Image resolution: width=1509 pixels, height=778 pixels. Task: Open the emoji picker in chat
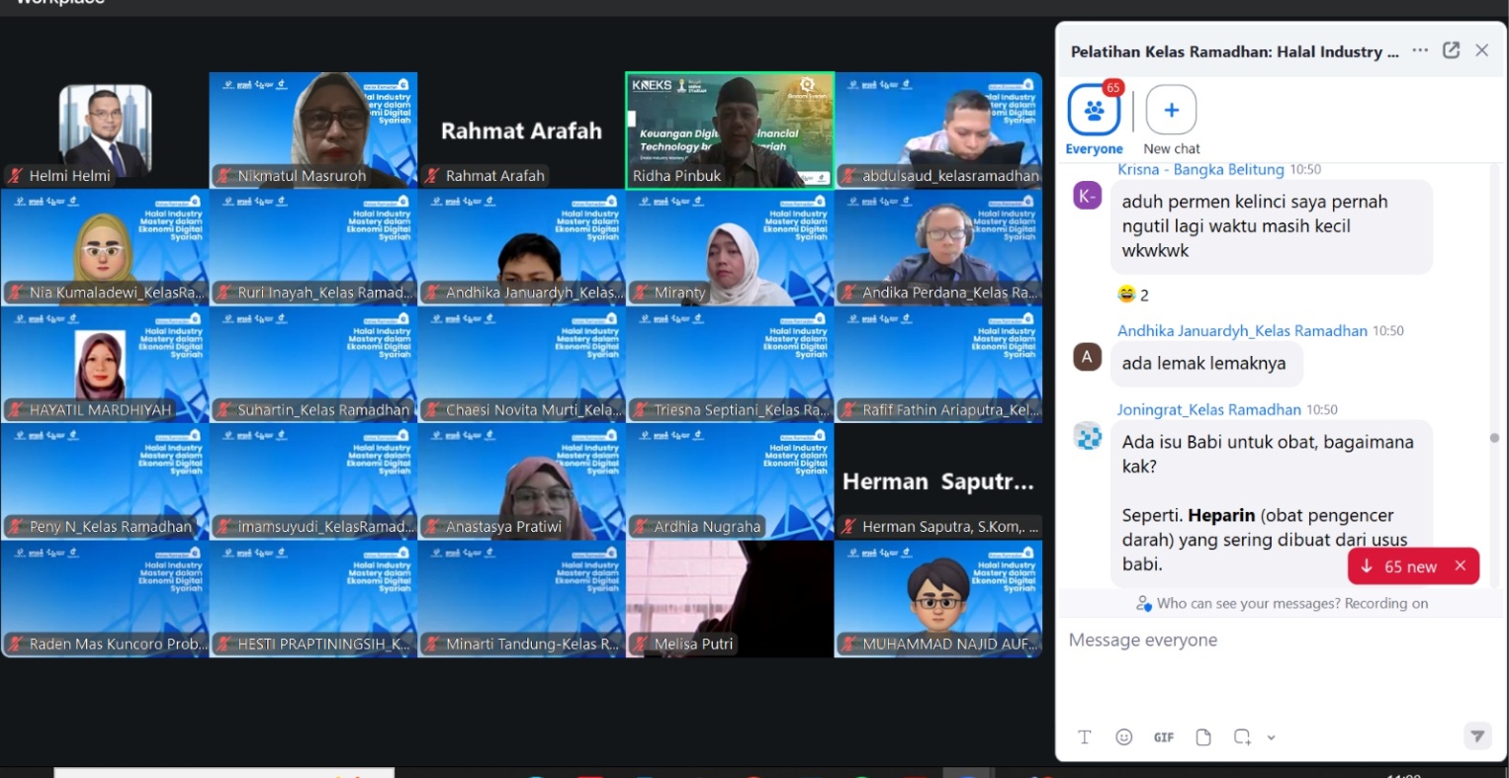pos(1123,737)
